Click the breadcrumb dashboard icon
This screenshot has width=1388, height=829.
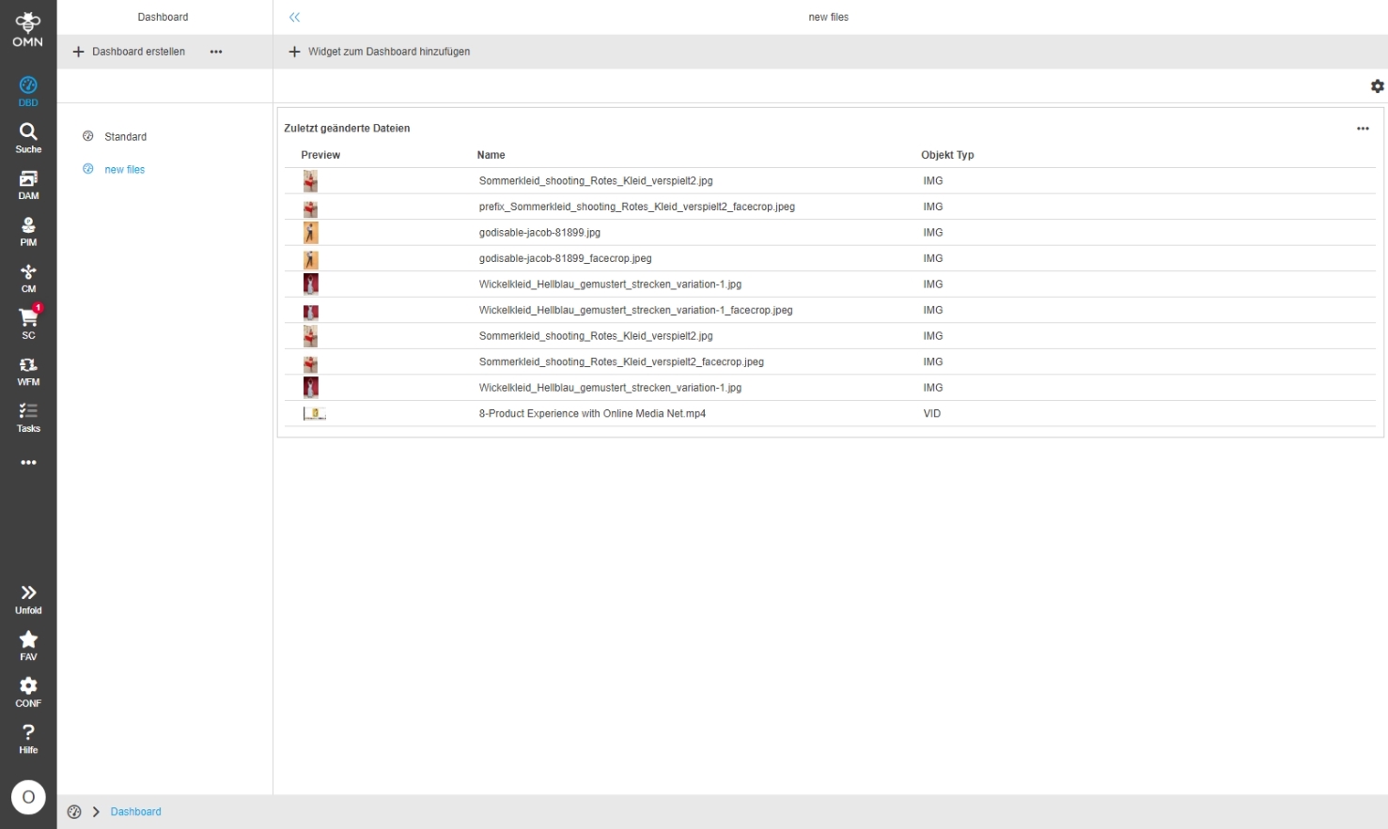pyautogui.click(x=74, y=812)
